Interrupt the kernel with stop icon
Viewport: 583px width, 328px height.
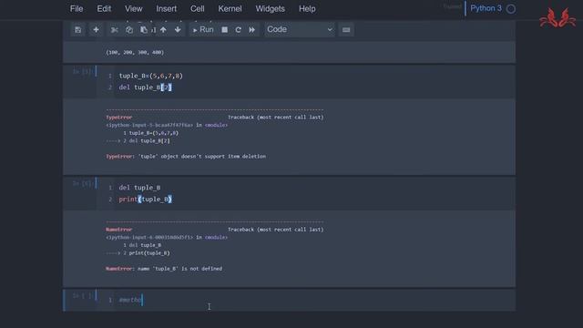[x=225, y=30]
